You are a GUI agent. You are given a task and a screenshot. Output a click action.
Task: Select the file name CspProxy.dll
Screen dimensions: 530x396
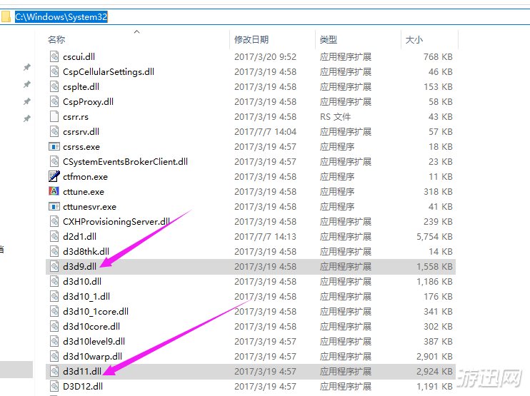(88, 101)
